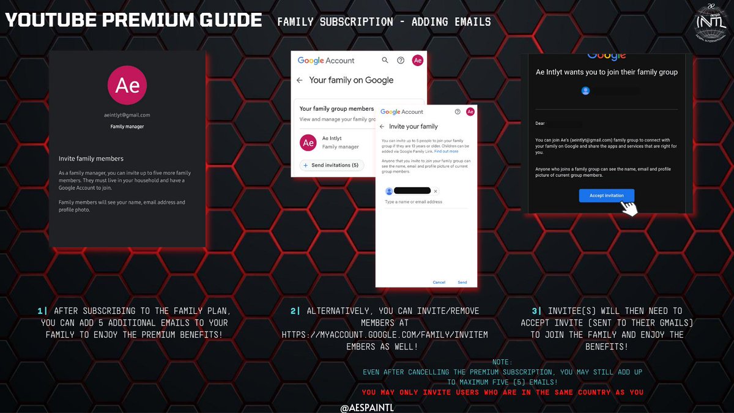
Task: Click the Ae avatar on the Invite your family page
Action: [470, 111]
